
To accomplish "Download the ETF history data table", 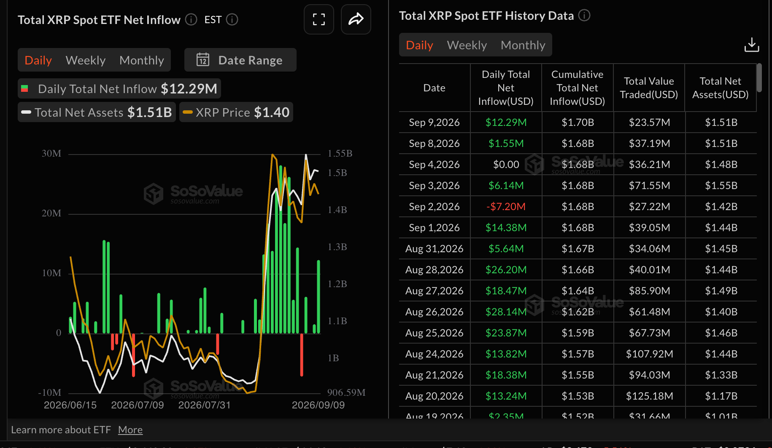I will pos(751,45).
